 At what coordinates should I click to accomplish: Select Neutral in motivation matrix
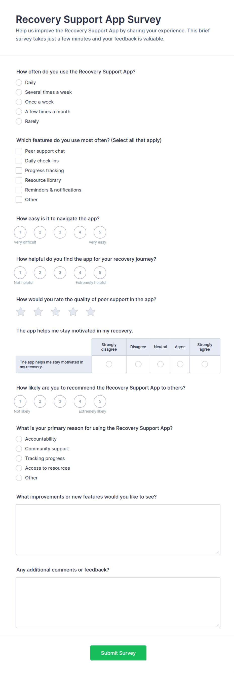click(161, 364)
